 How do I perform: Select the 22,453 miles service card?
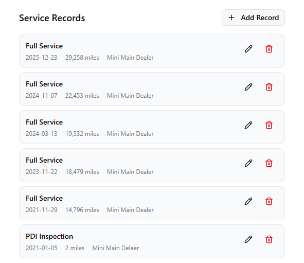click(x=152, y=89)
